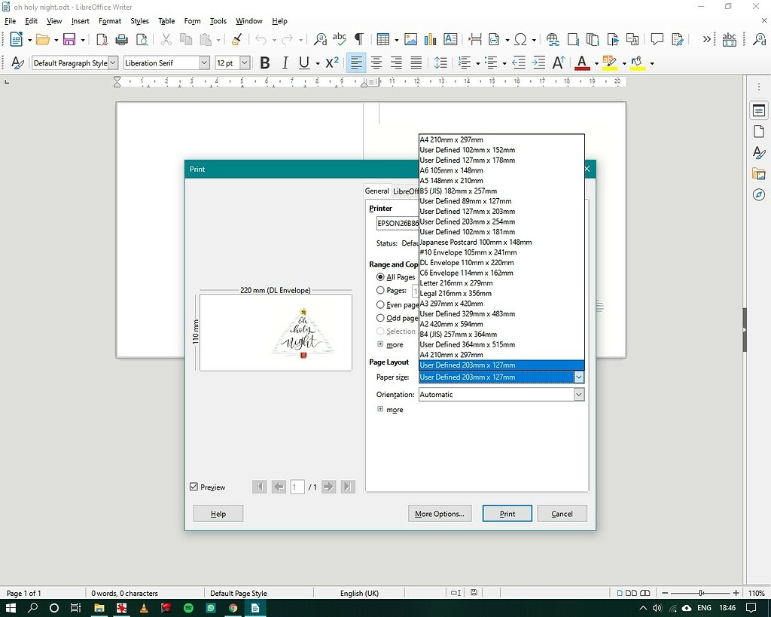Click the Superscript icon
This screenshot has height=617, width=771.
[x=332, y=63]
